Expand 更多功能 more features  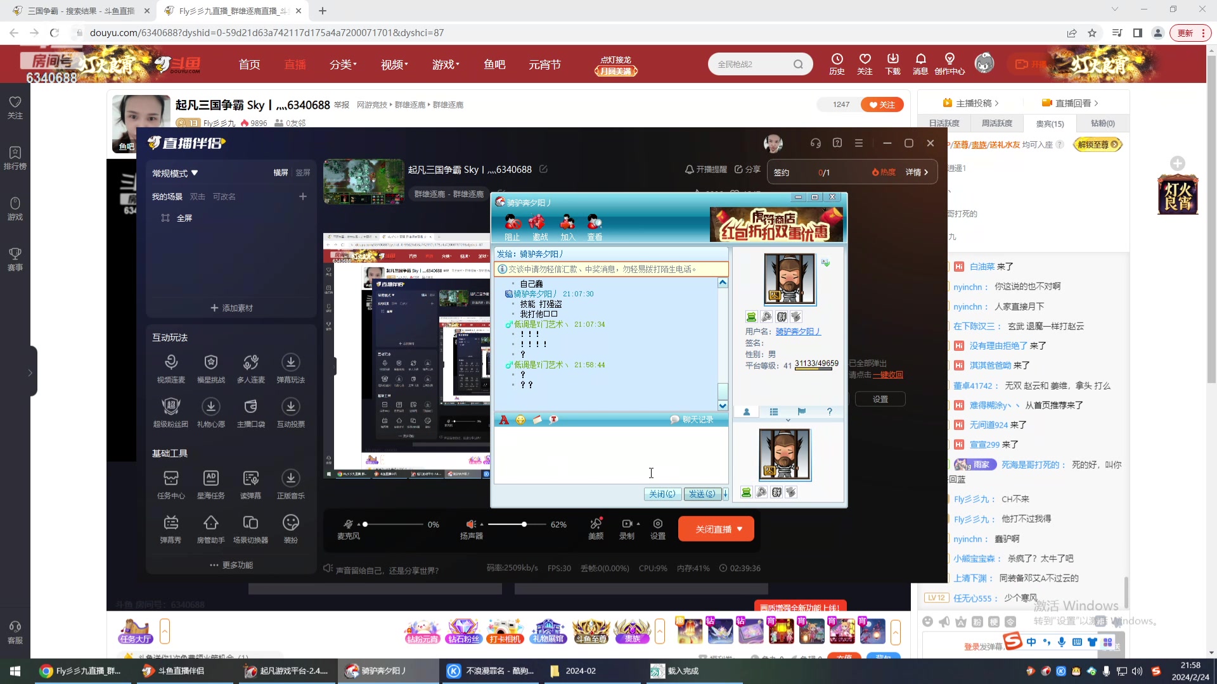[x=231, y=565]
